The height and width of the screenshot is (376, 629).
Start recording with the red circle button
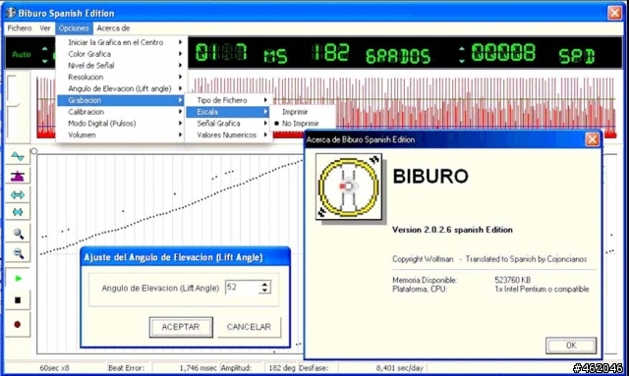pos(18,324)
